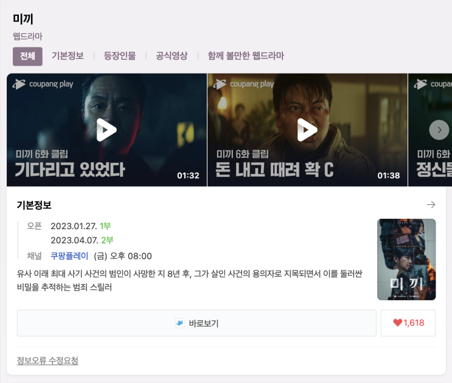Switch to the 기본정보 tab
Viewport: 452px width, 383px height.
(68, 55)
